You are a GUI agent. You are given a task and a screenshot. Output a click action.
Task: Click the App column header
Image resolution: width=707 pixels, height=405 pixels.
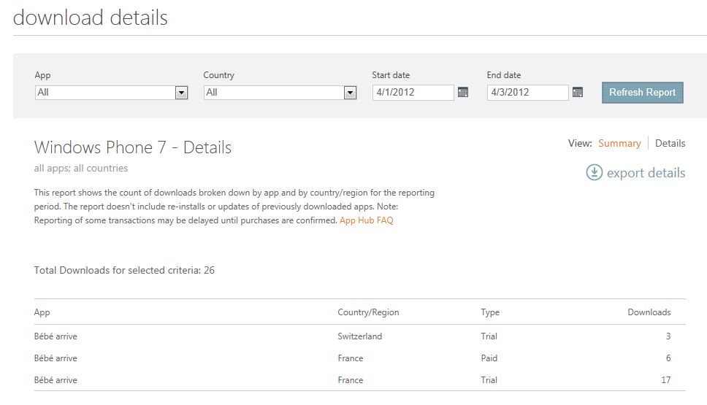42,312
